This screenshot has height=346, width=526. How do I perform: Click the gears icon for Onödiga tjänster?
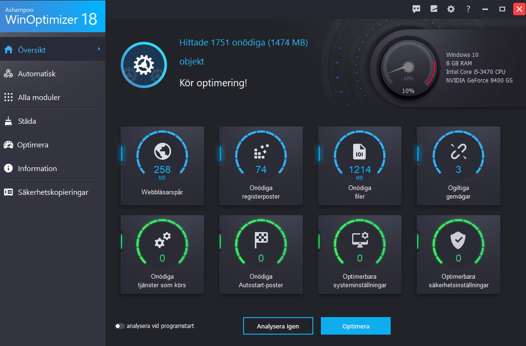162,240
